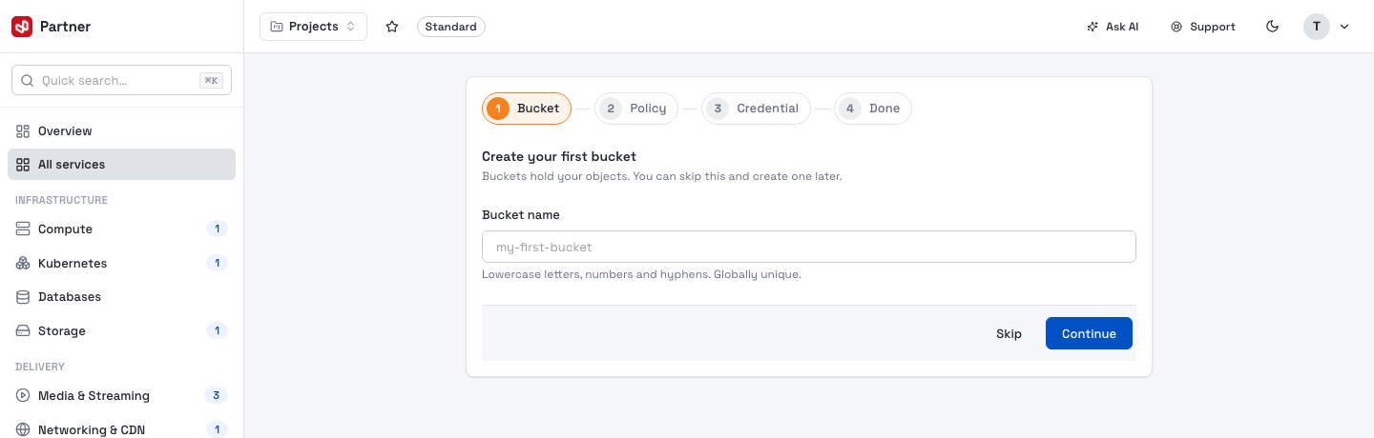Click the Compute count badge 1
Viewport: 1374px width, 438px height.
217,229
